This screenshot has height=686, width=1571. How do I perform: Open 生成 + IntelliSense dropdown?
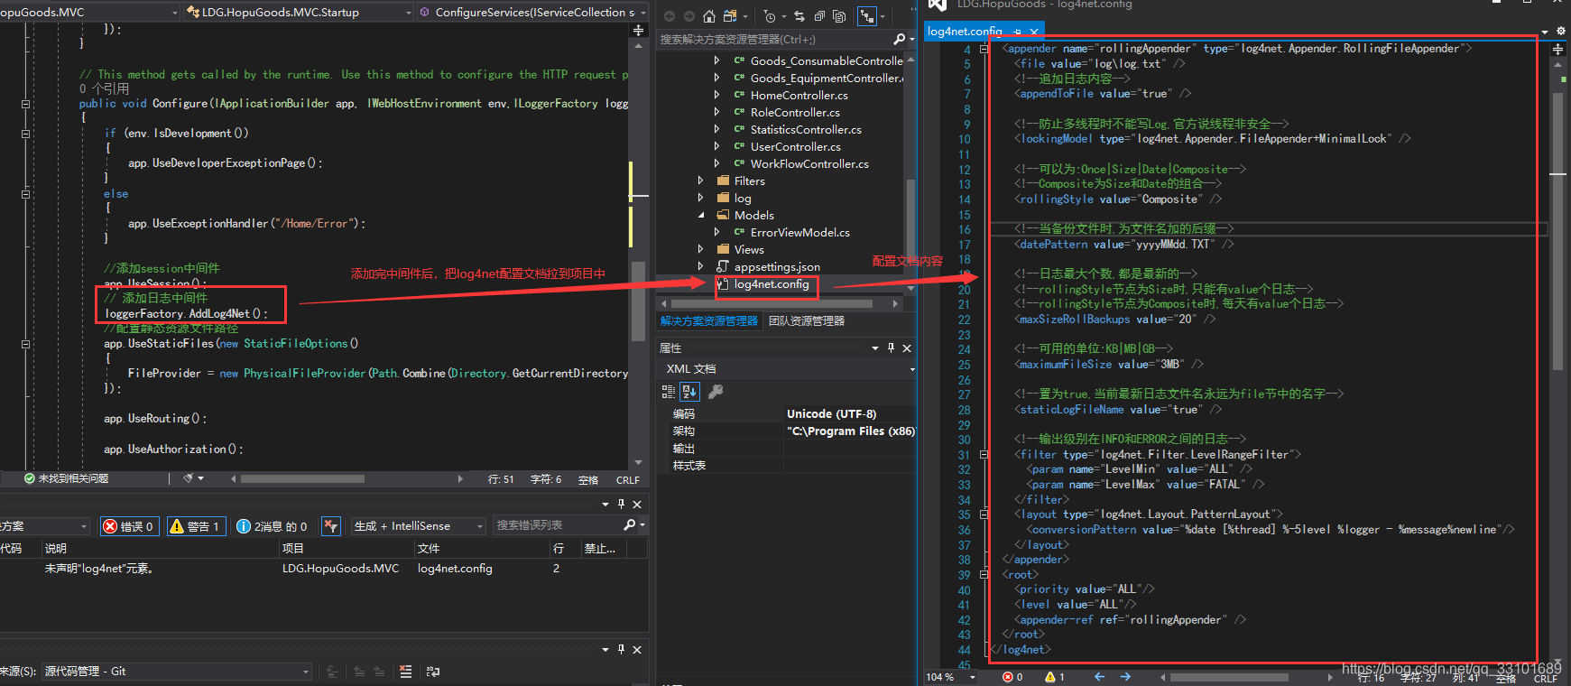click(x=419, y=526)
